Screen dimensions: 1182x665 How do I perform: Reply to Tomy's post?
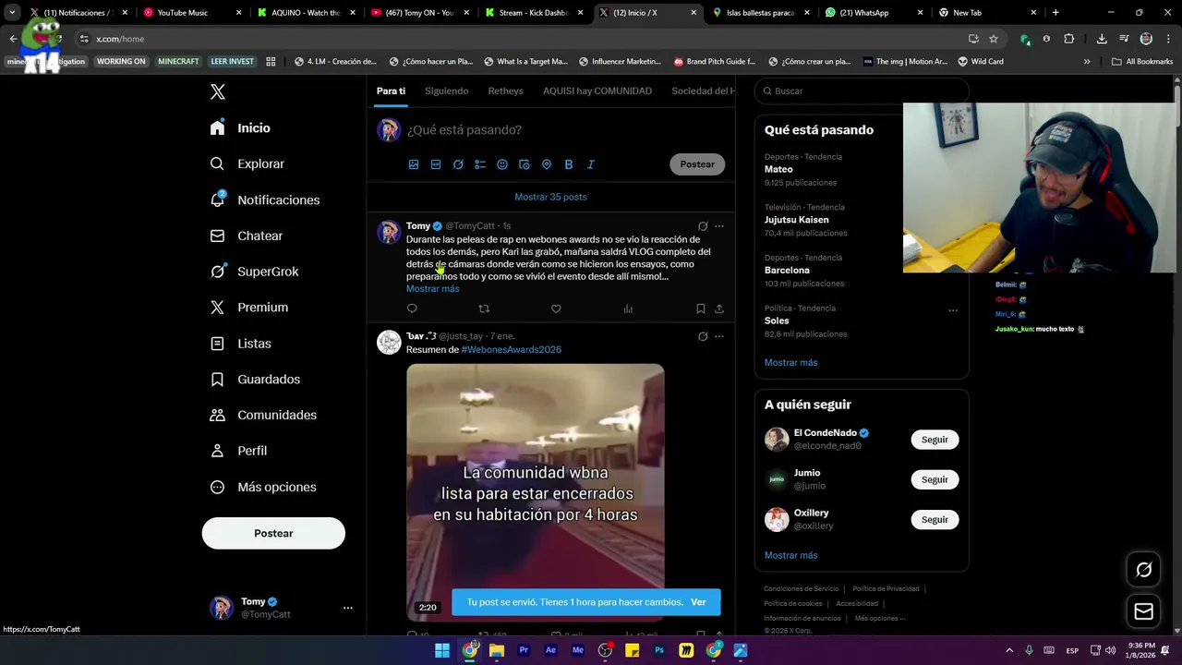click(412, 308)
